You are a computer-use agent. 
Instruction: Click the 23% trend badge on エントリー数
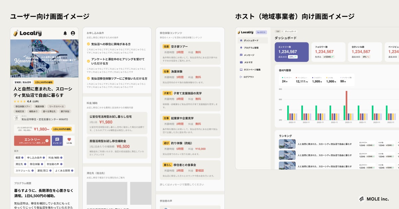(293, 57)
